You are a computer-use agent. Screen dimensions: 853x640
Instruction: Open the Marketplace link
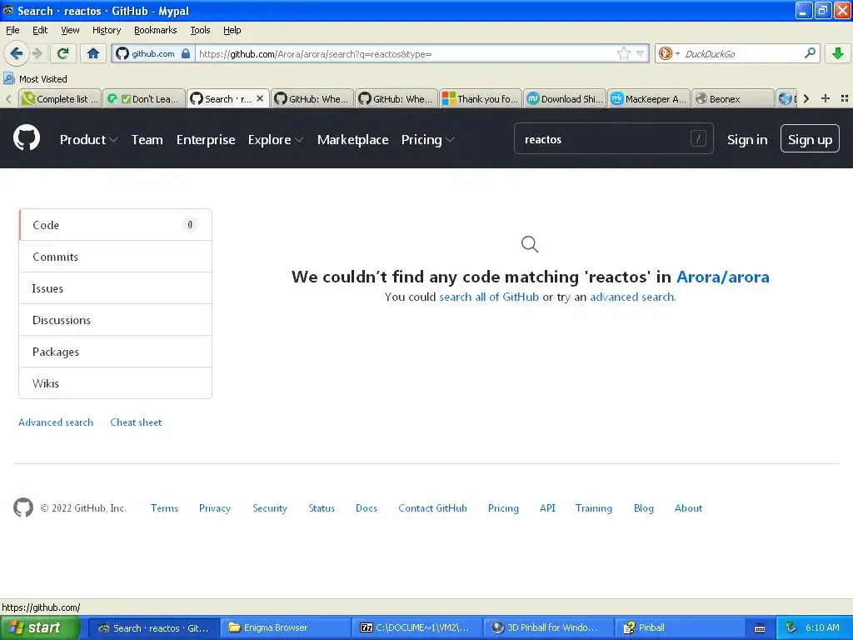tap(352, 140)
